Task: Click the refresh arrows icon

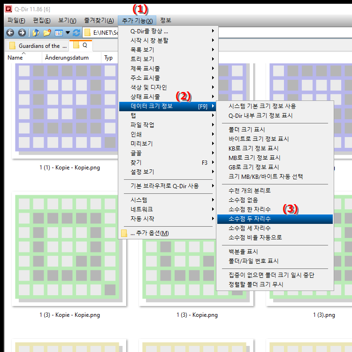Action: coord(77,33)
